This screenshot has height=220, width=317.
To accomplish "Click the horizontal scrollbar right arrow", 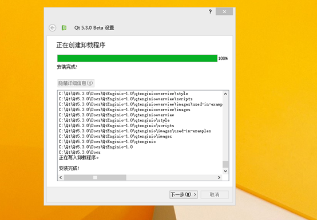I will tap(219, 177).
